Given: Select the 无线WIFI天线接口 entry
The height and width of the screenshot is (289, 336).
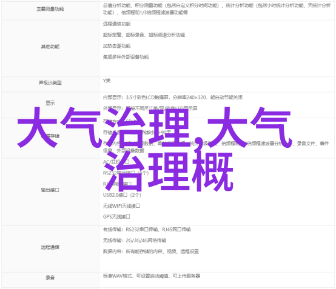Looking at the screenshot, I should [121, 206].
